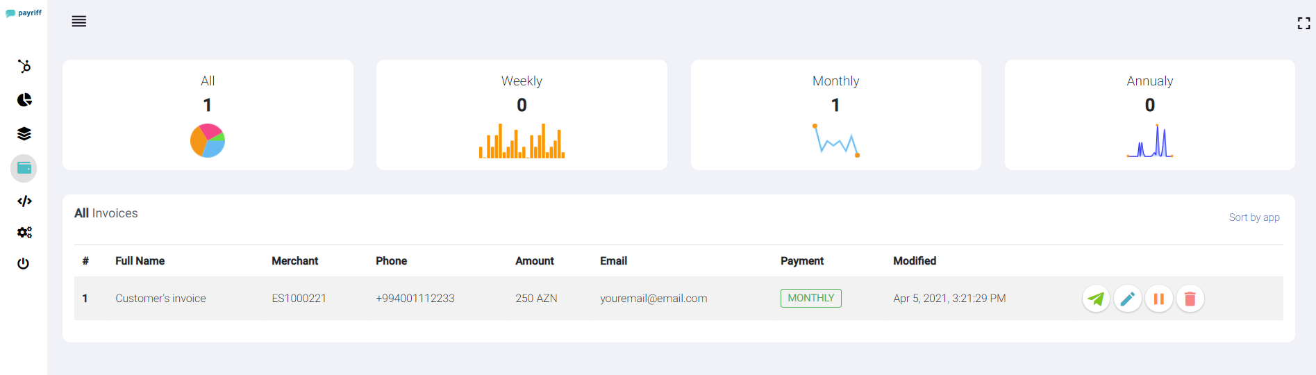Screen dimensions: 1316x375
Task: Open the stacked layers sidebar icon
Action: coord(24,133)
